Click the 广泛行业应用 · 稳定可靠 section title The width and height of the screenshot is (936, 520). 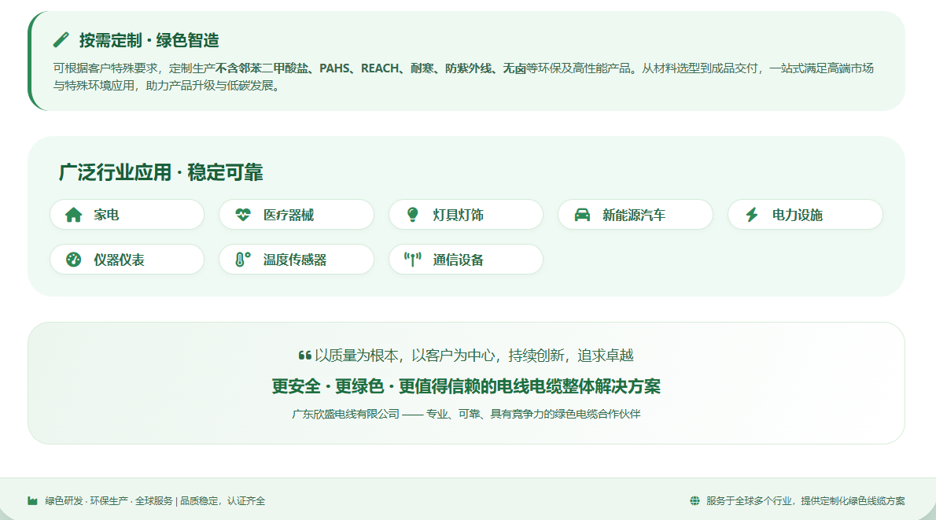click(160, 172)
